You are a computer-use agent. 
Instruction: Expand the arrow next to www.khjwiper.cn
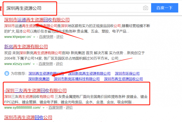(34, 37)
